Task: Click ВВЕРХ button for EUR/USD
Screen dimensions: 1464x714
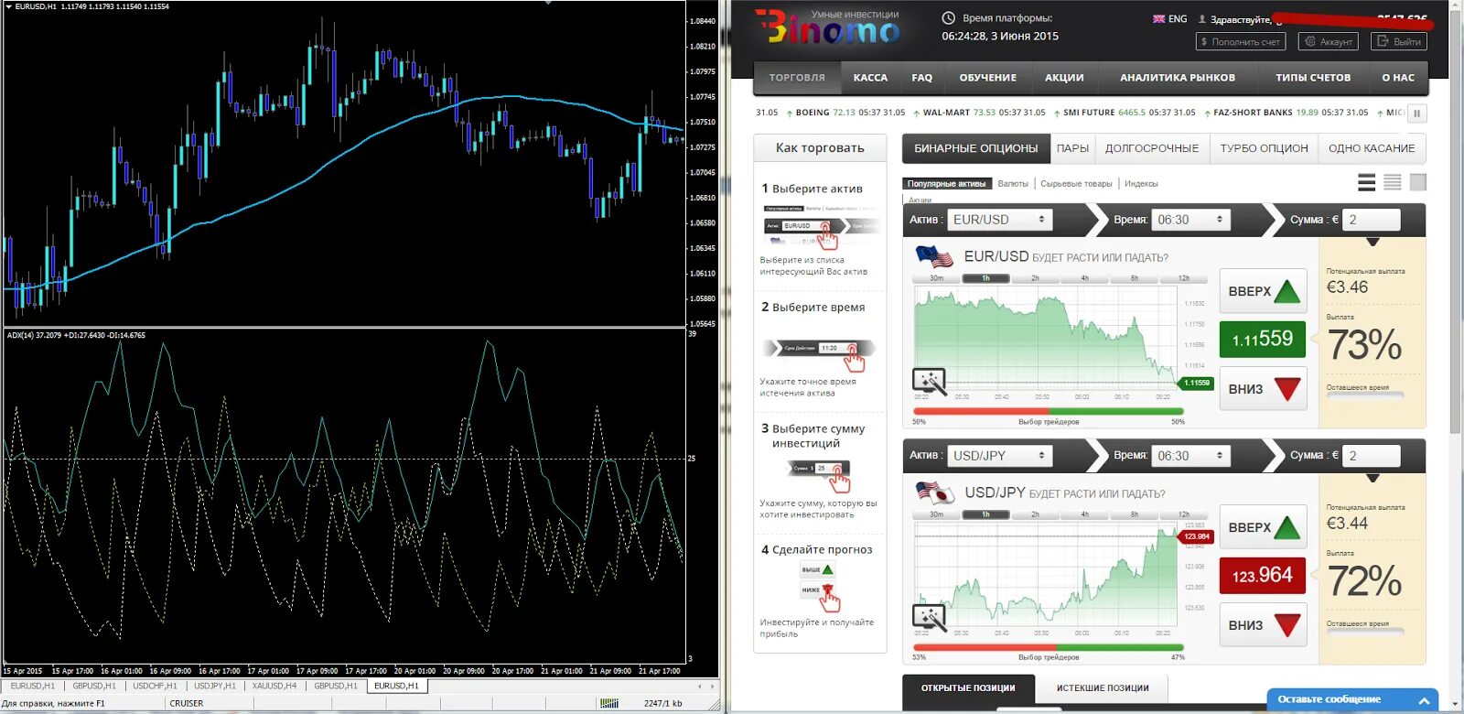Action: tap(1263, 291)
